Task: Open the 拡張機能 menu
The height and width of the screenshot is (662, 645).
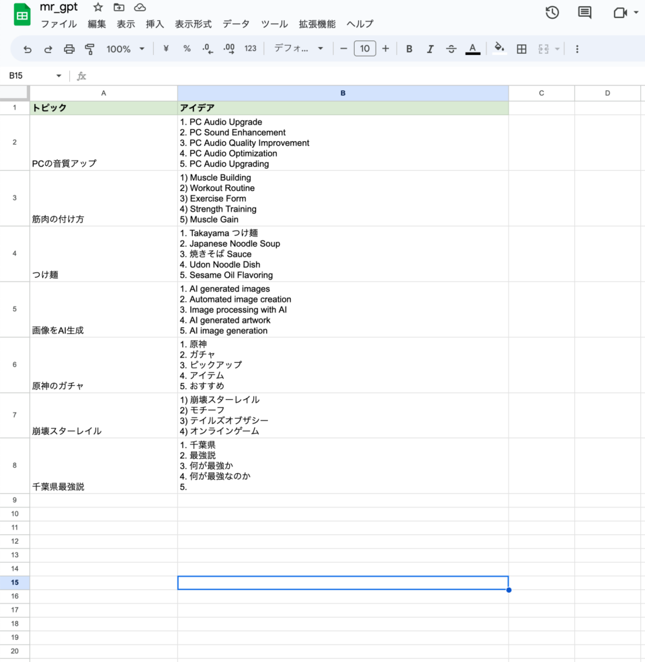Action: tap(317, 24)
